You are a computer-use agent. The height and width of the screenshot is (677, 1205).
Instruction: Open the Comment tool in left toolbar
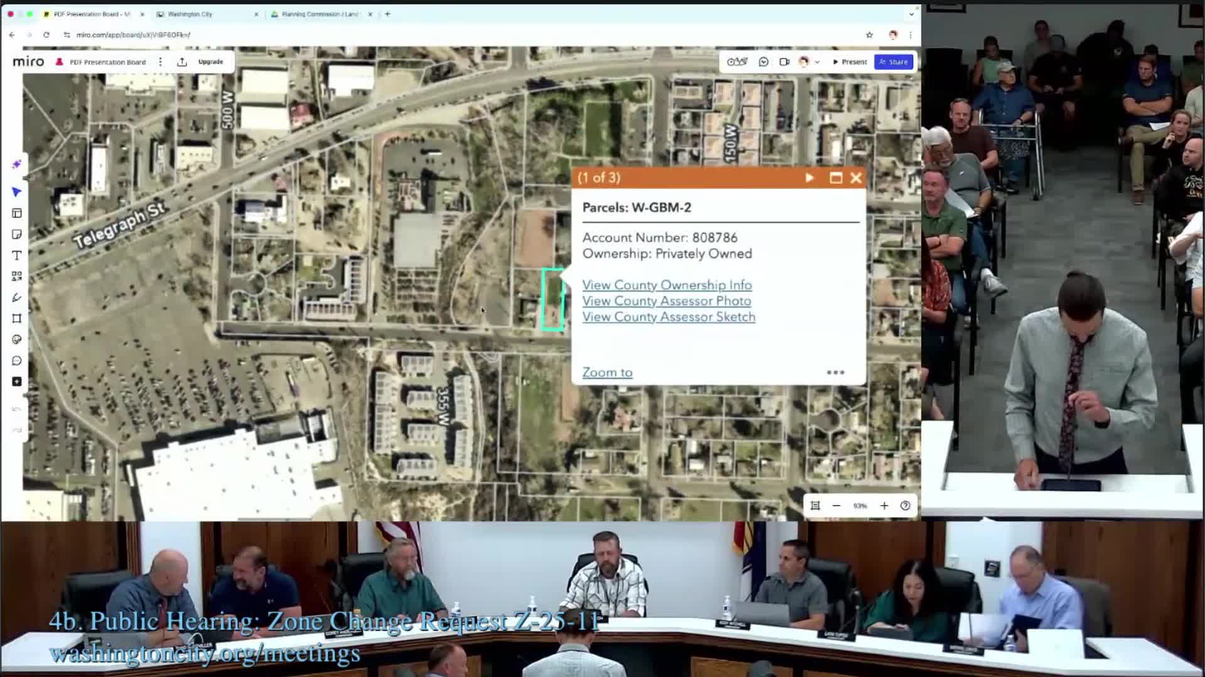(17, 360)
